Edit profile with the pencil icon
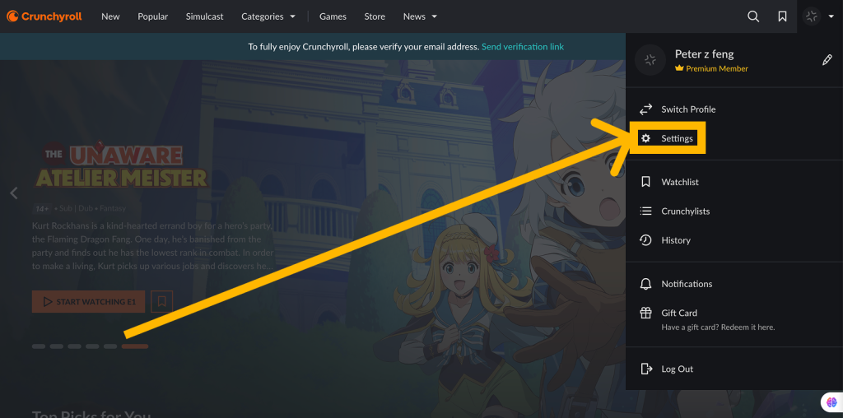843x418 pixels. [x=827, y=59]
